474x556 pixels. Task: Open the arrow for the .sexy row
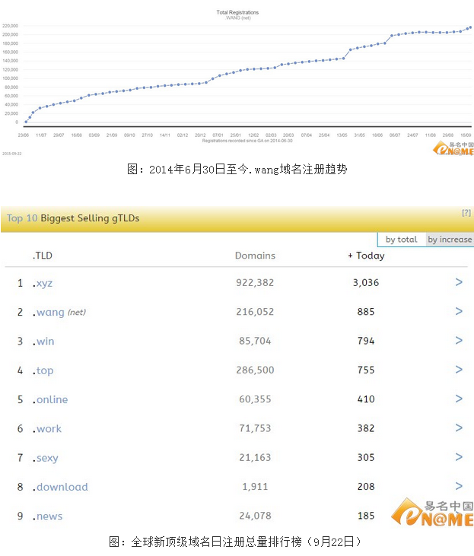(459, 457)
